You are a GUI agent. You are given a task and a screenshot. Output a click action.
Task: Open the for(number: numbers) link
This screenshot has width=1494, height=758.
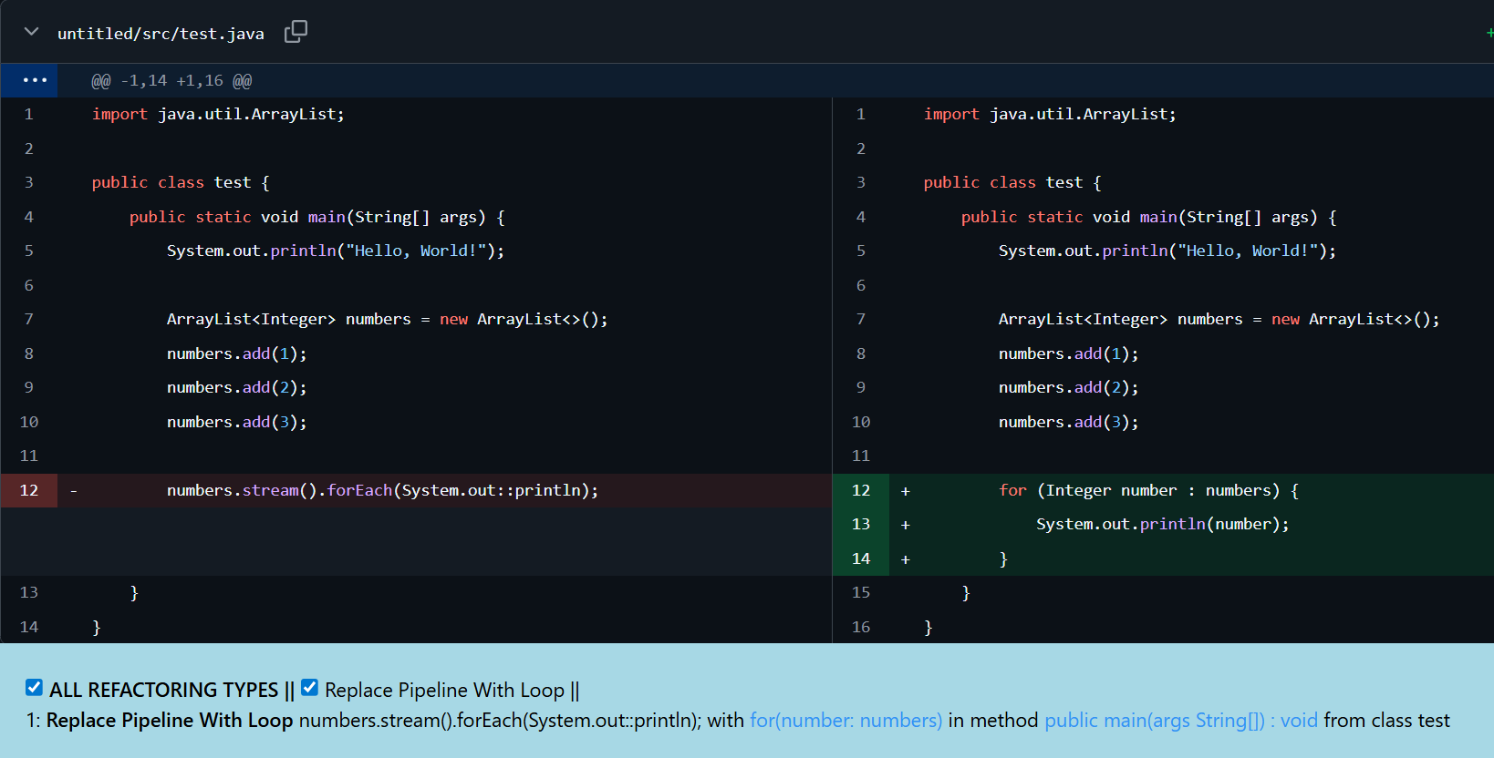point(846,721)
